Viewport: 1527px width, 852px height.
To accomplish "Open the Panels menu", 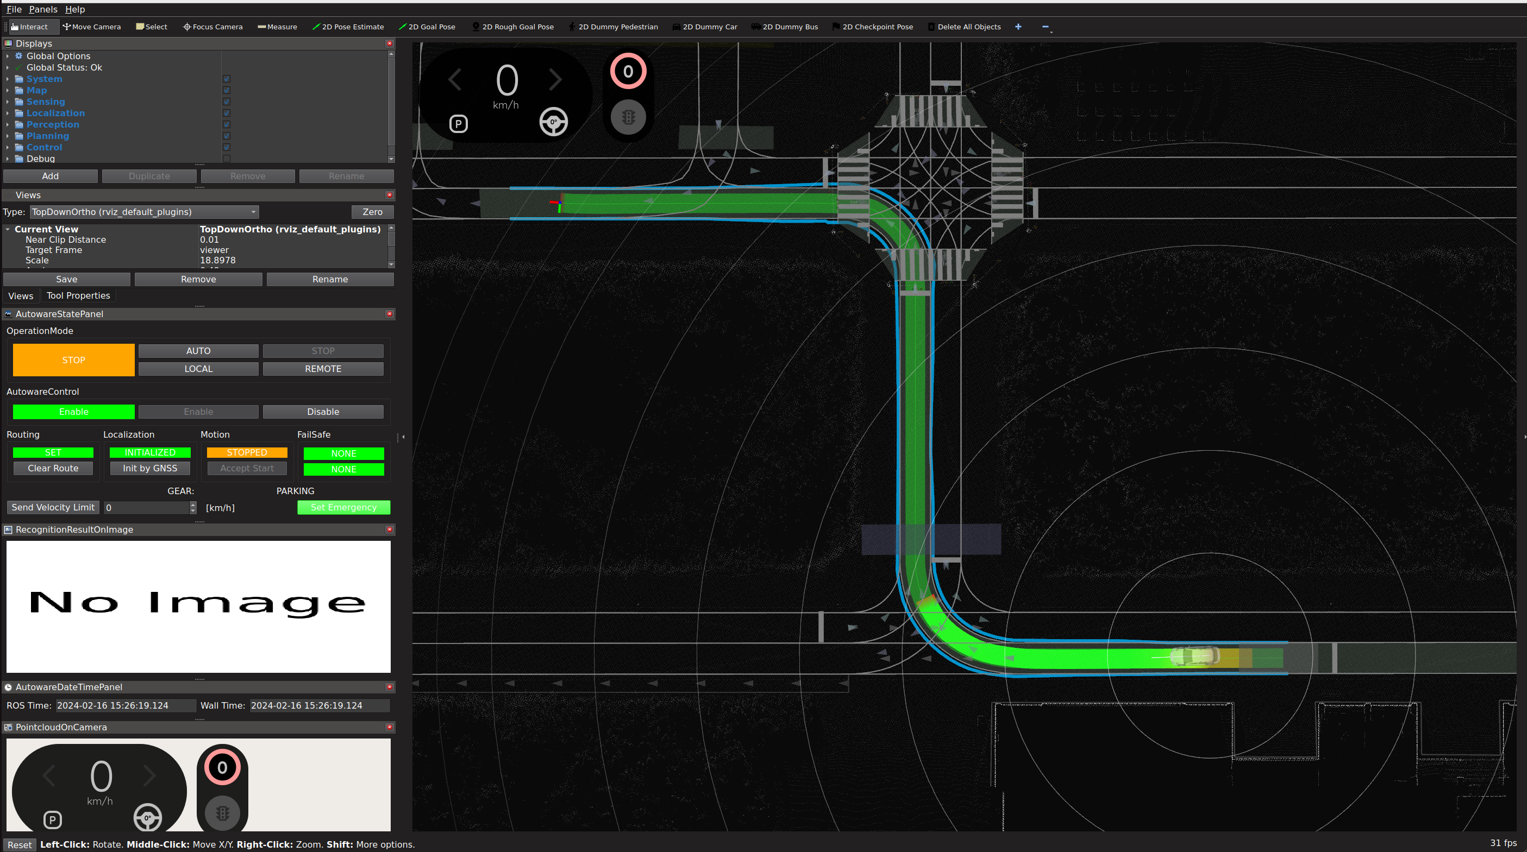I will (43, 9).
